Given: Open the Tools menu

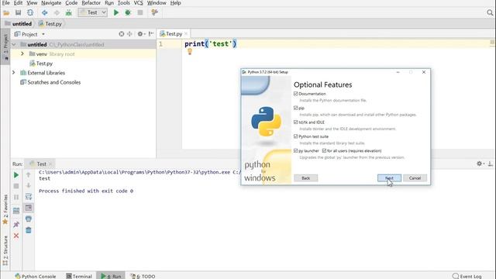Looking at the screenshot, I should coord(124,3).
